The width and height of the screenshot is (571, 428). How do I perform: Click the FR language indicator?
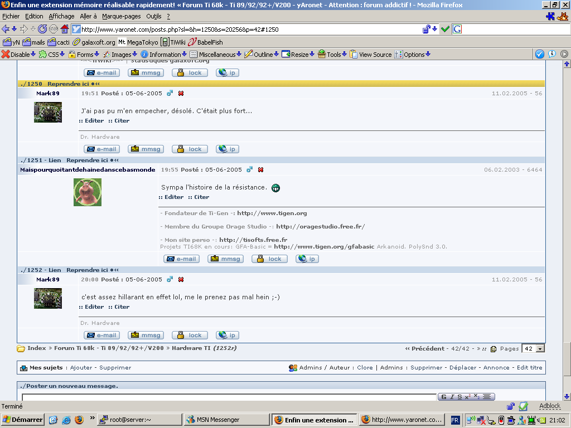455,420
